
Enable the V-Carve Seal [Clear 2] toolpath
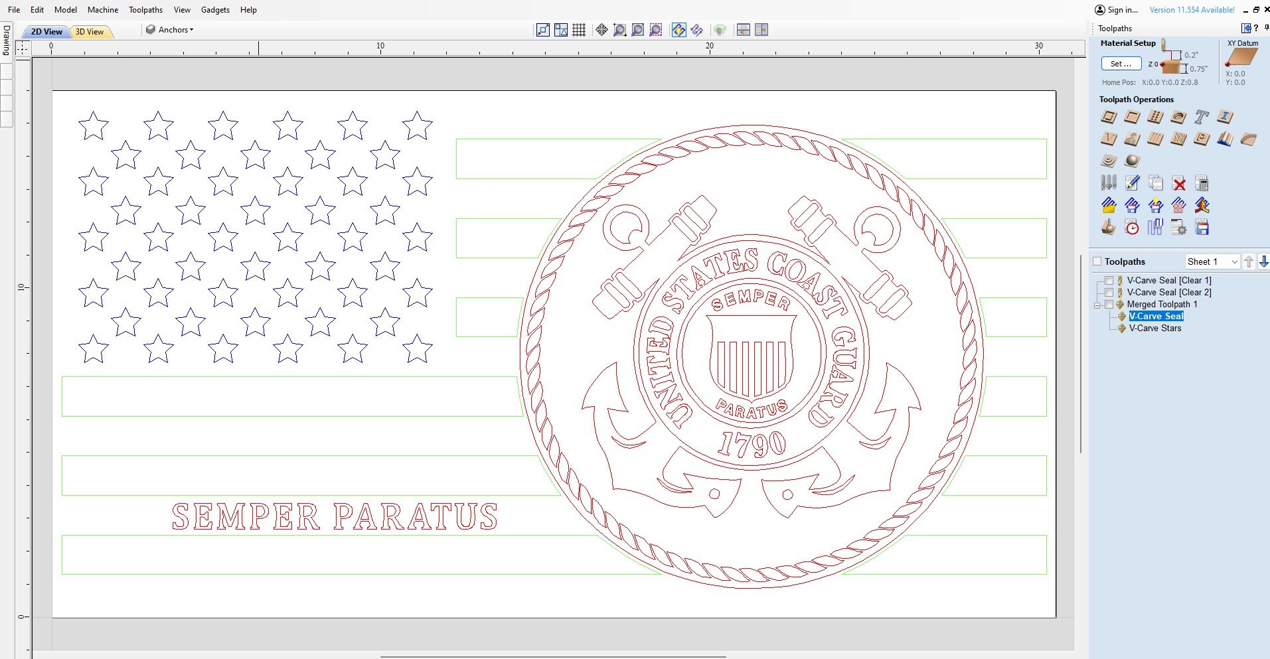[x=1109, y=293]
